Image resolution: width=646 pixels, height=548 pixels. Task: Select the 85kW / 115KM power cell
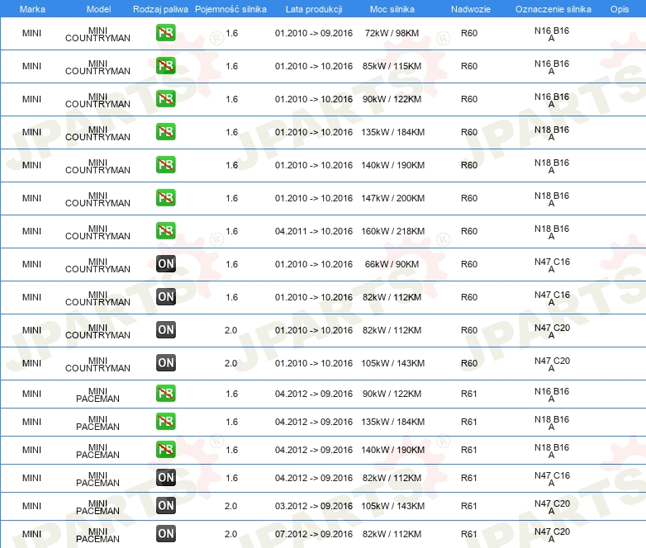point(392,66)
